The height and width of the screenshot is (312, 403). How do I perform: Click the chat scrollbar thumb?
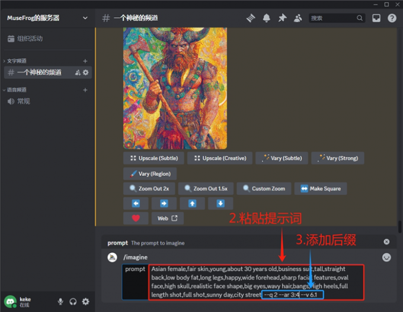click(x=400, y=227)
